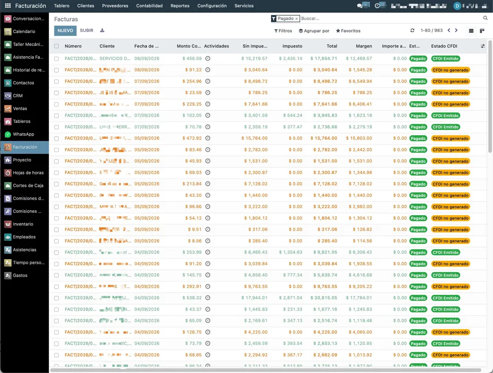Check the invoice row with total $ 3,040.64

[x=56, y=70]
